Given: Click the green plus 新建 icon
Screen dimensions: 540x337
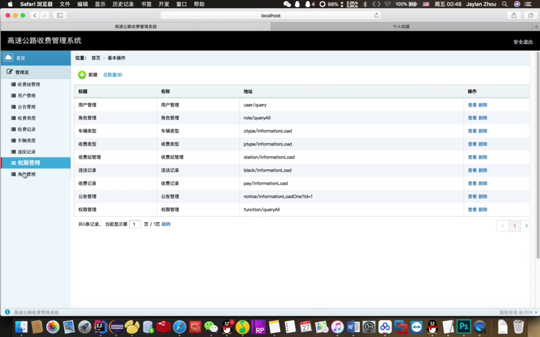Looking at the screenshot, I should click(x=82, y=75).
